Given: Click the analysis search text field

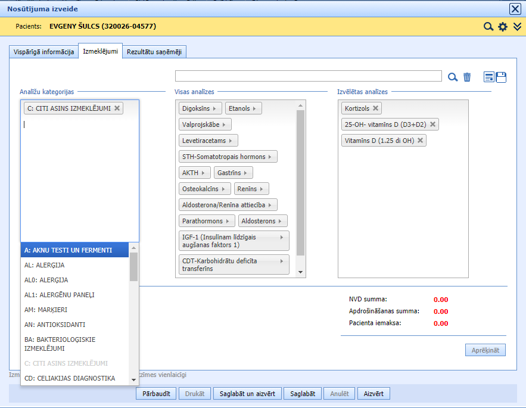Looking at the screenshot, I should (x=308, y=76).
